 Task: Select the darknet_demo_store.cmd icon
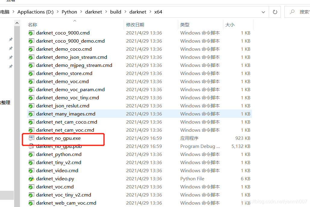pos(31,73)
